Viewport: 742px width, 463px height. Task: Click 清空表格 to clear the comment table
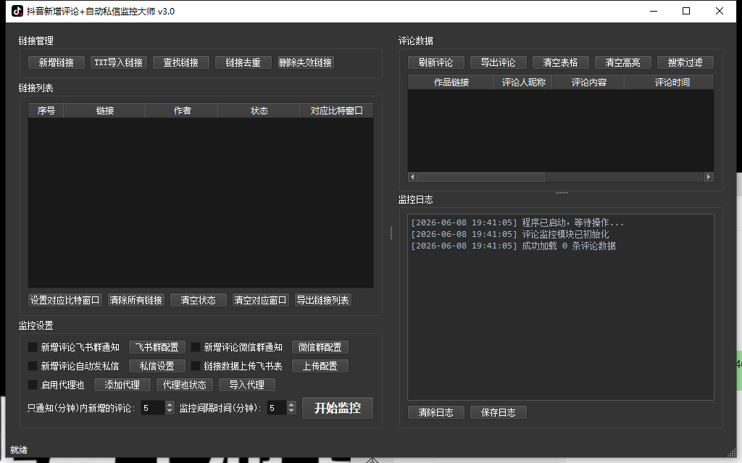pyautogui.click(x=561, y=62)
